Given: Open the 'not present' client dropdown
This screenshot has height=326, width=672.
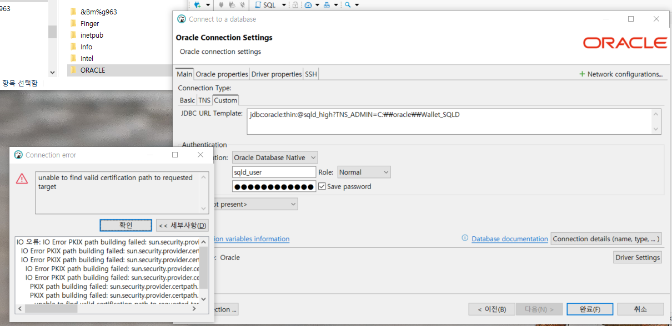Looking at the screenshot, I should pyautogui.click(x=255, y=204).
